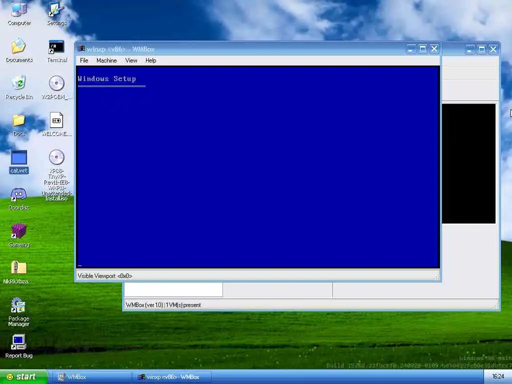Launch the Terminal desktop shortcut
The image size is (512, 384).
pyautogui.click(x=57, y=51)
